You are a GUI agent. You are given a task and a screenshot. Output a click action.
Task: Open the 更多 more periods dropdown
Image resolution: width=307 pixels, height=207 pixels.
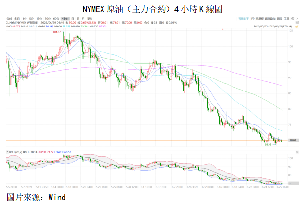point(90,19)
